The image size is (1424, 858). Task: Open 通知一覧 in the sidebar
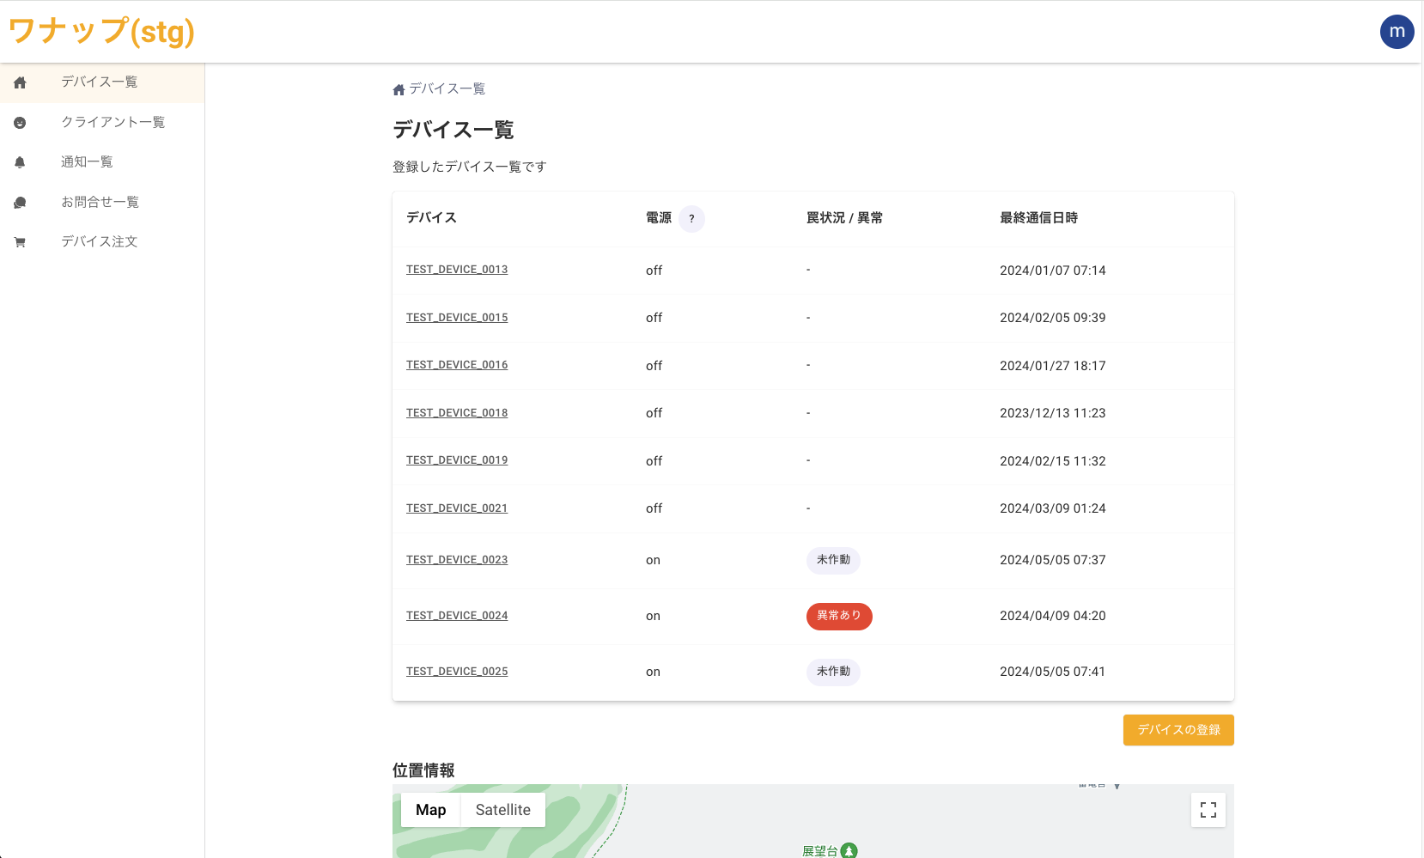coord(102,162)
